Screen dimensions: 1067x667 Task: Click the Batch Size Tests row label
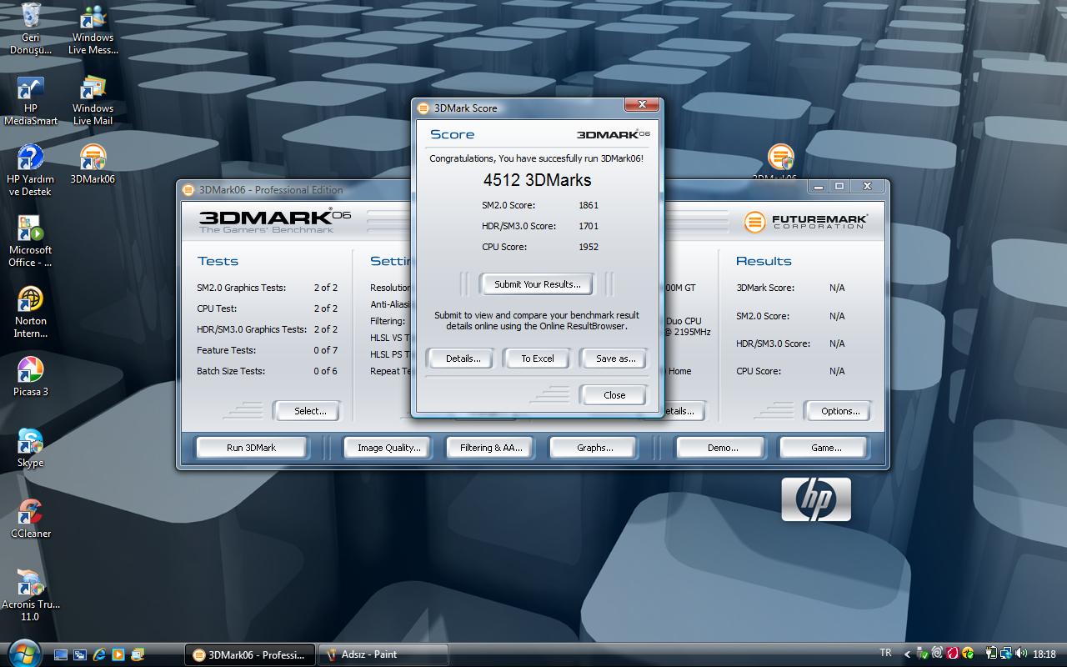[231, 371]
